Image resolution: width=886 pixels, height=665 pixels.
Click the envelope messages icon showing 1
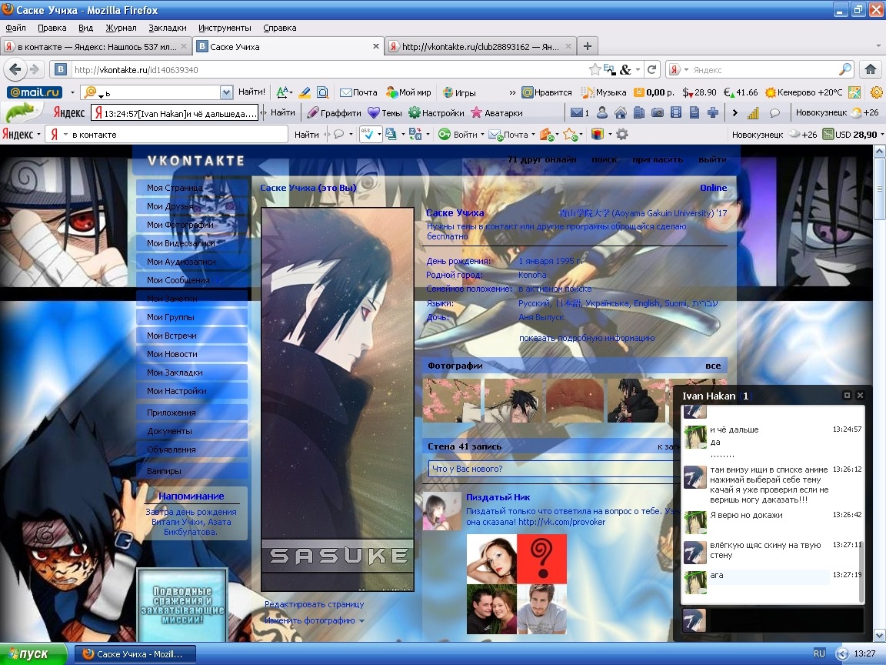tap(578, 112)
